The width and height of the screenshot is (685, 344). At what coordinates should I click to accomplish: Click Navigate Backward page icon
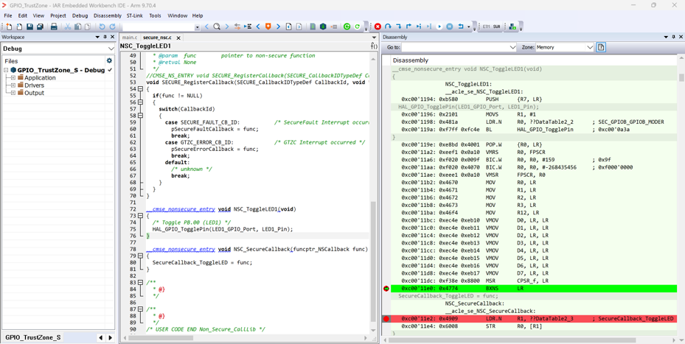[x=289, y=27]
